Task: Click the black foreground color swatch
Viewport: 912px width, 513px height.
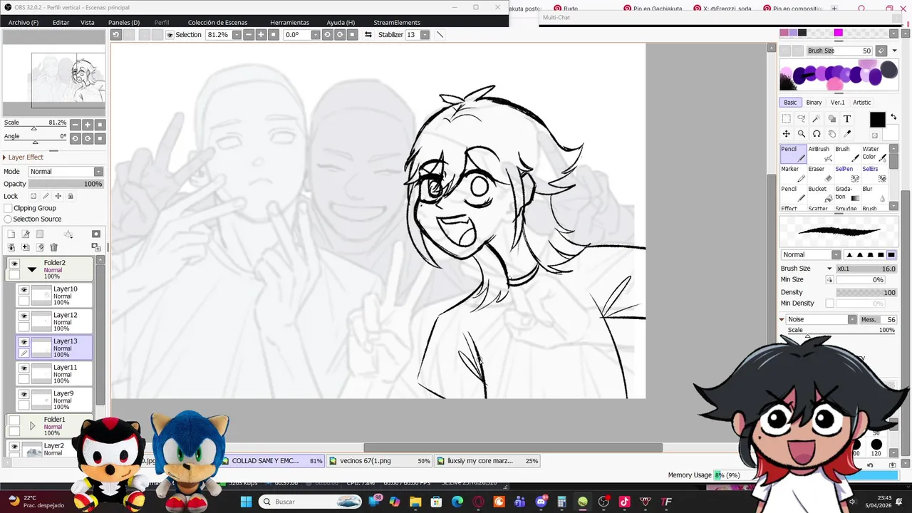Action: point(877,120)
